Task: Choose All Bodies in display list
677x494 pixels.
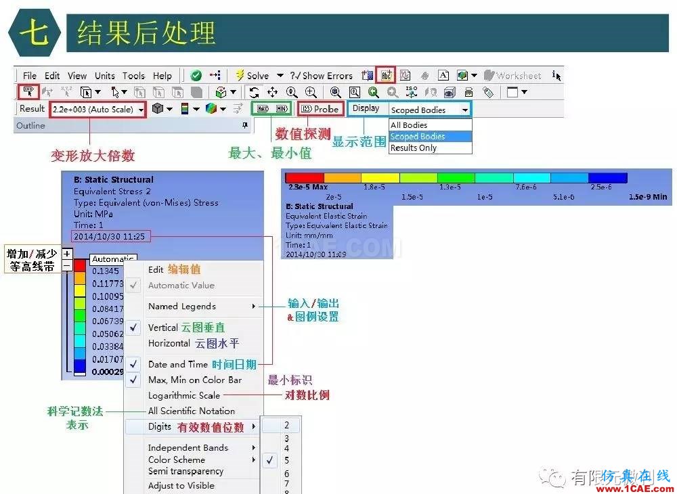Action: (430, 125)
